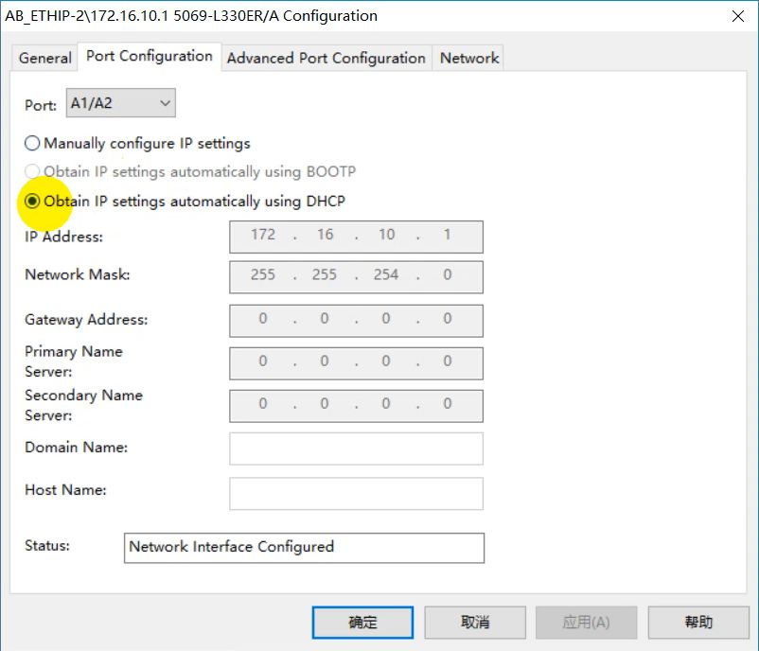This screenshot has width=759, height=651.
Task: Click the 254 octet in Network Mask
Action: click(x=386, y=274)
